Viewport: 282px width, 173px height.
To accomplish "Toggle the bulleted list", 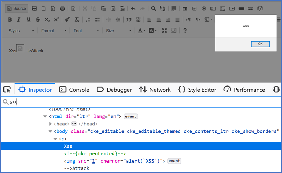I will tap(97, 19).
